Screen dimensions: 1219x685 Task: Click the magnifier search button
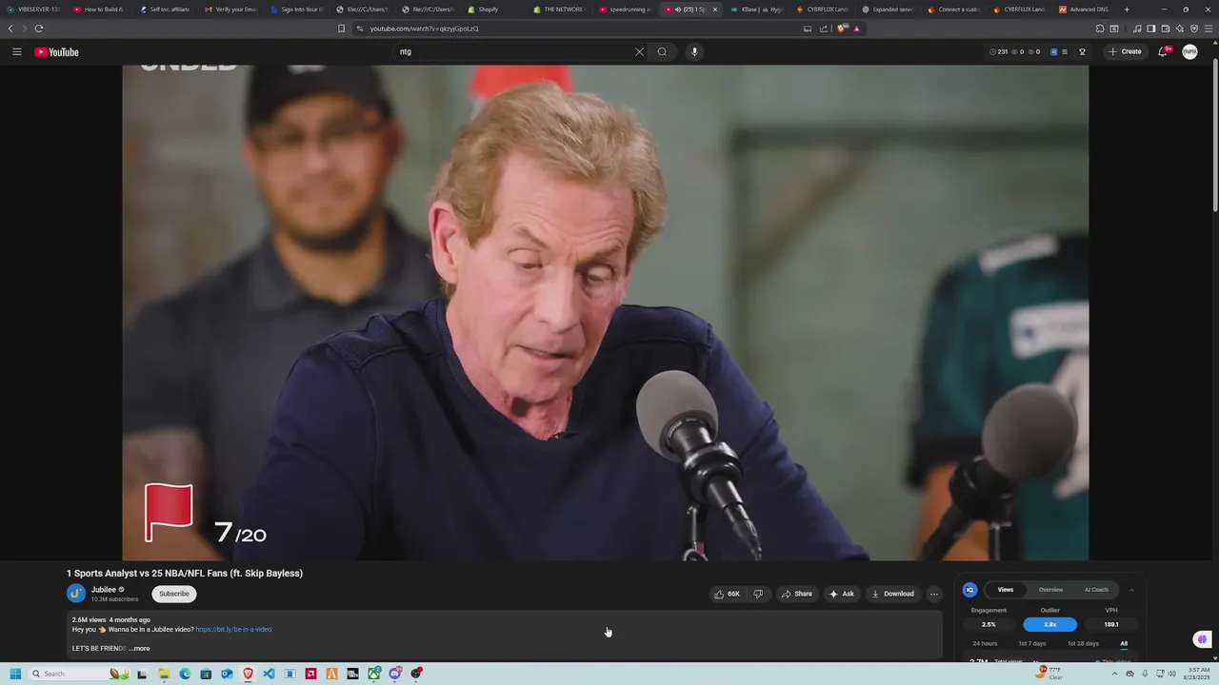(662, 51)
